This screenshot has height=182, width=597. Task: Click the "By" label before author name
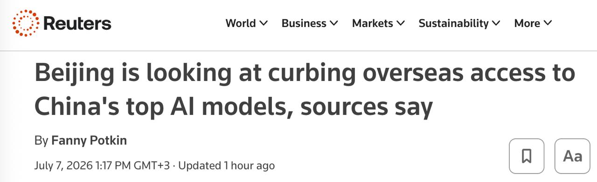point(41,141)
